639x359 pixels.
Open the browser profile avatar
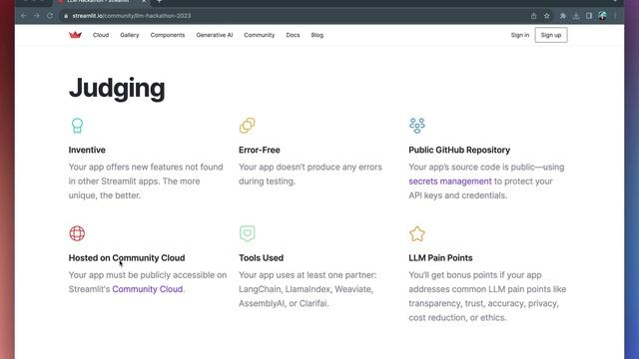coord(602,16)
